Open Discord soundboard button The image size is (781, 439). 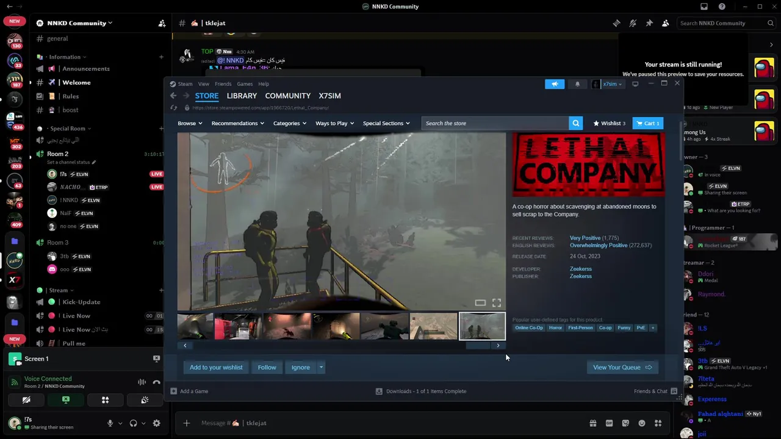(x=145, y=400)
